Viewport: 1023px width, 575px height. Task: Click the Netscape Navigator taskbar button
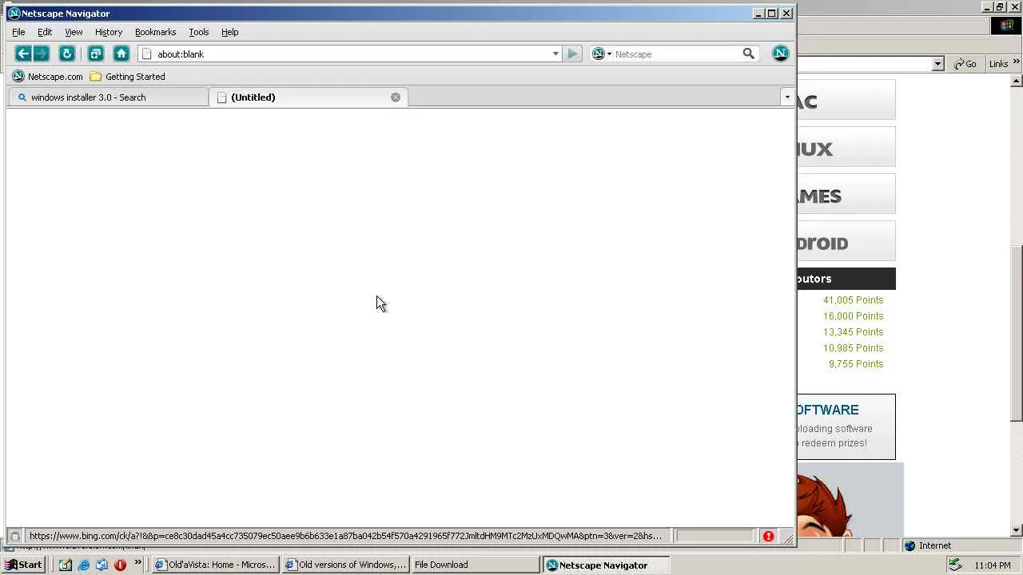click(606, 565)
